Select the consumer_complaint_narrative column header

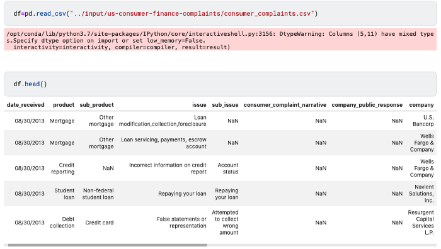tap(285, 105)
